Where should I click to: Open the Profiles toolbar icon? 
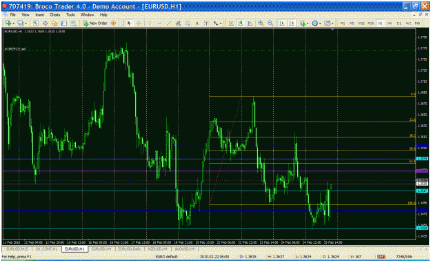(21, 23)
